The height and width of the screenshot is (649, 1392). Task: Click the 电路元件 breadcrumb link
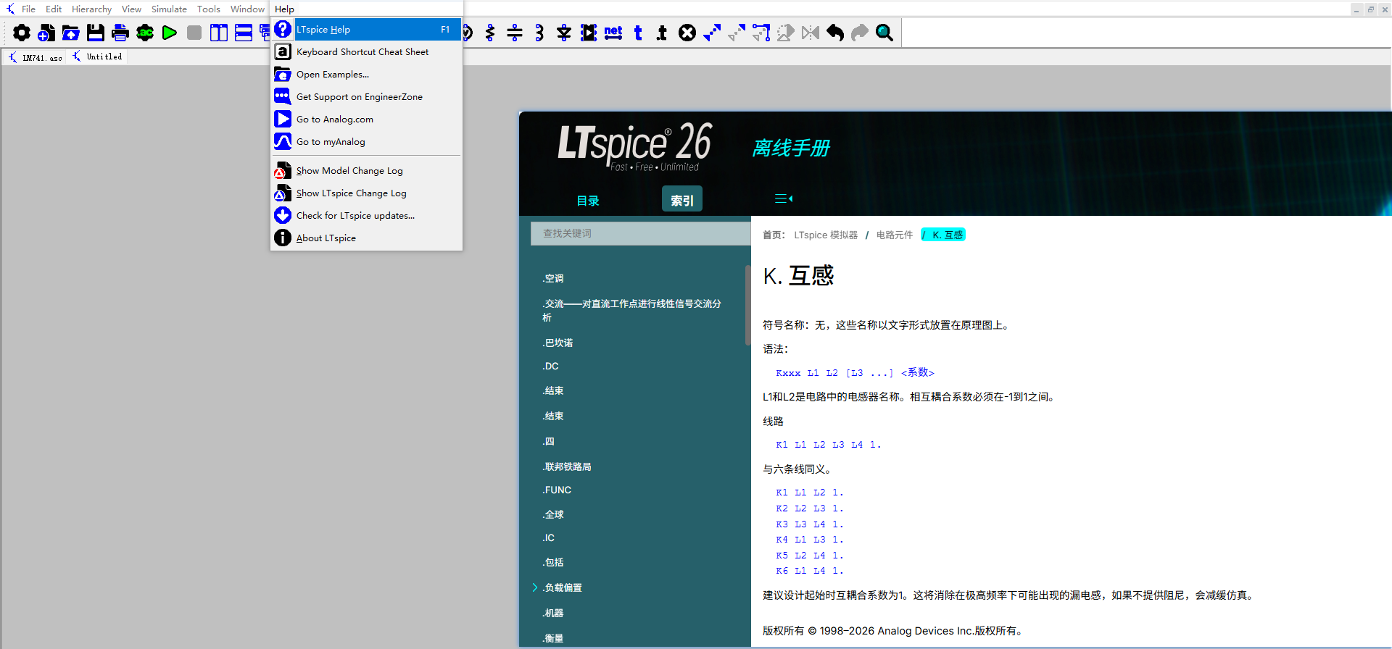click(x=894, y=235)
